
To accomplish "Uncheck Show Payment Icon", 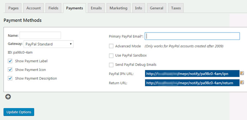I will pyautogui.click(x=10, y=70).
